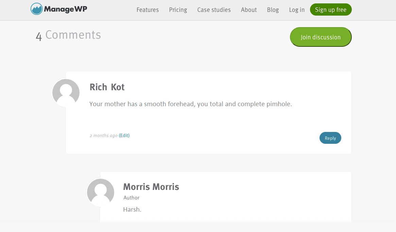The height and width of the screenshot is (232, 396).
Task: Click the Author label under Morris Morris
Action: 131,198
